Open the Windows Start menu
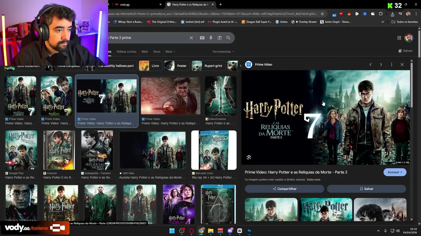The height and width of the screenshot is (236, 421). (x=172, y=231)
